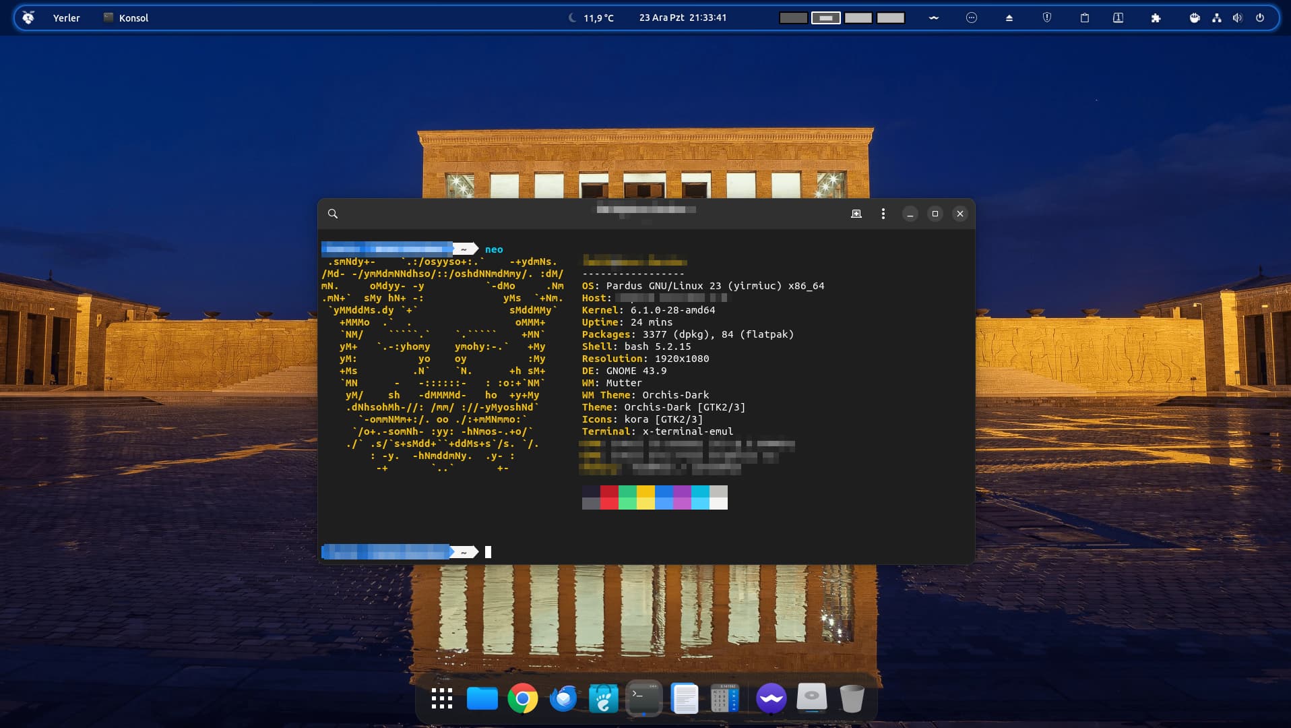The image size is (1291, 728).
Task: Open the wired network status icon
Action: tap(1216, 18)
